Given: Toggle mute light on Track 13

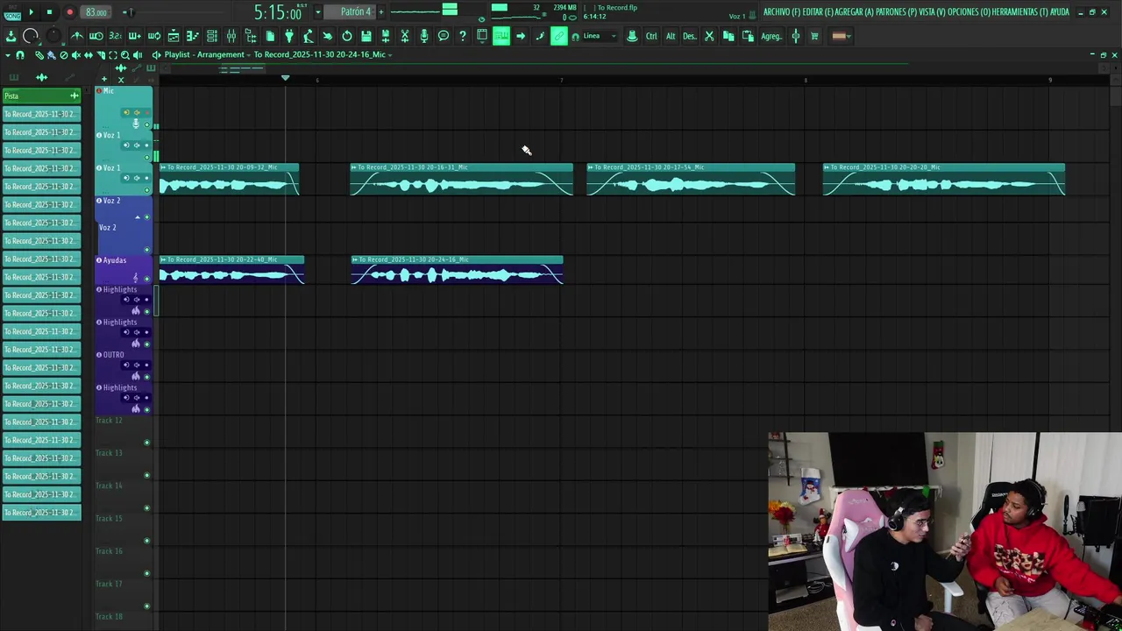Looking at the screenshot, I should [x=146, y=476].
